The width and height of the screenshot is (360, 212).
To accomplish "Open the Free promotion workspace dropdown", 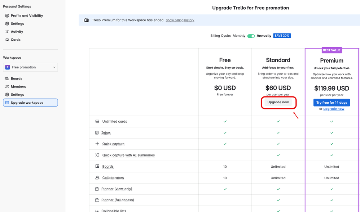I will click(x=30, y=67).
